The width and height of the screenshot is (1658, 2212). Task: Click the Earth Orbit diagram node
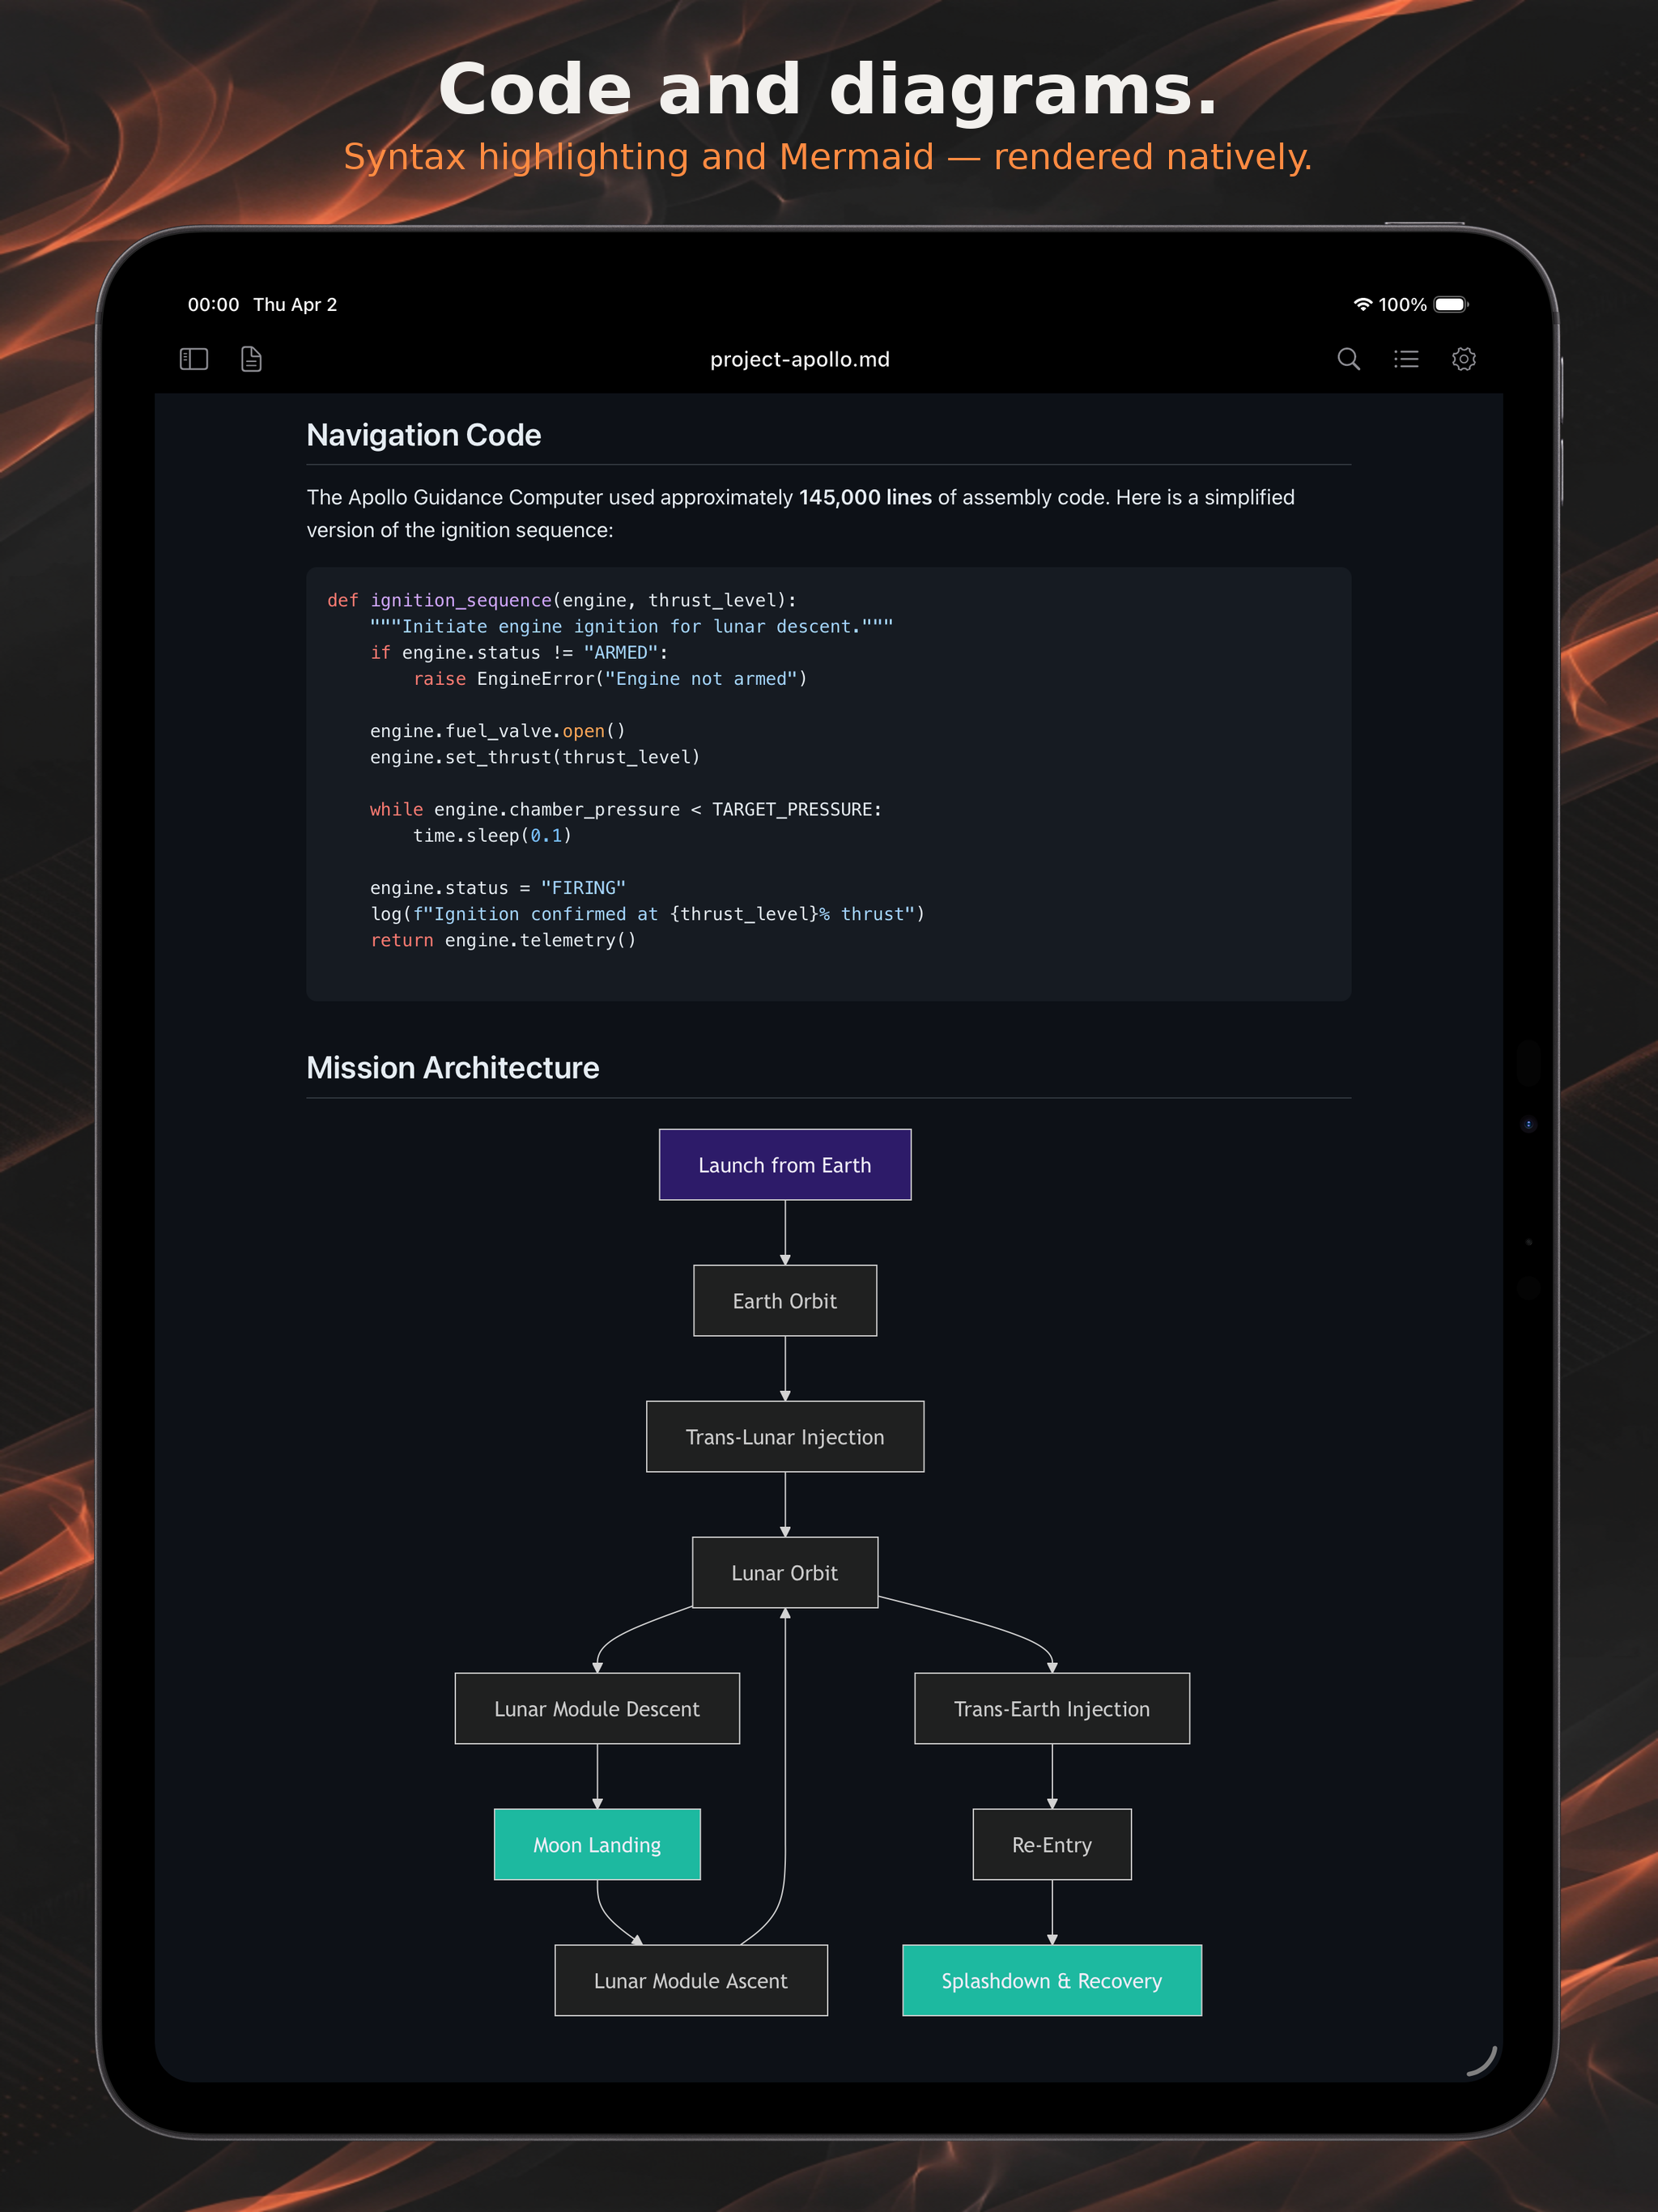point(785,1301)
